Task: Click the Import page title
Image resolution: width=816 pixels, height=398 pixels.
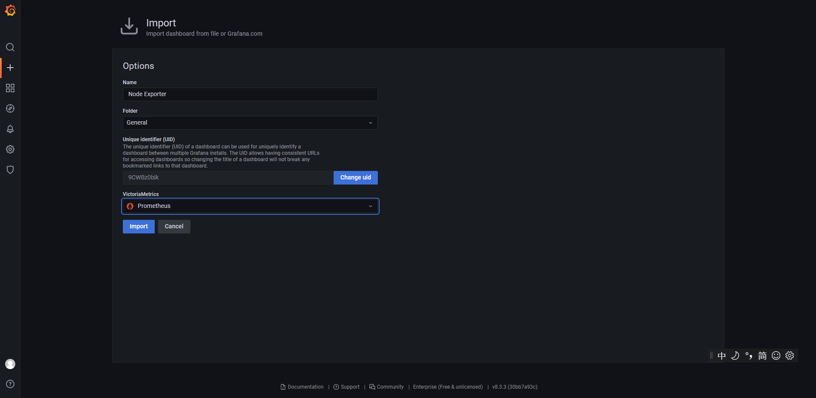Action: [161, 23]
